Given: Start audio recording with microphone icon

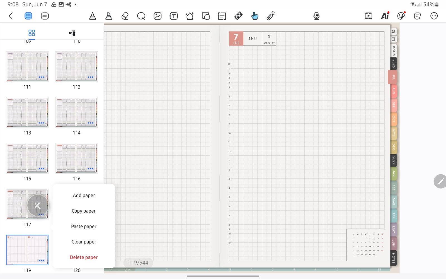Looking at the screenshot, I should click(316, 16).
